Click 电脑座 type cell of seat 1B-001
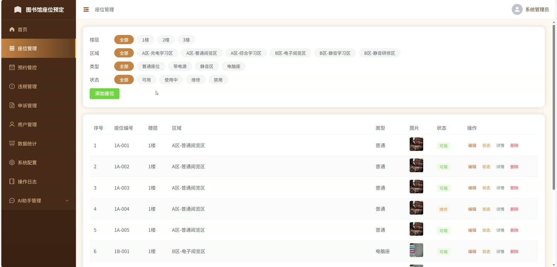Image resolution: width=557 pixels, height=267 pixels. coord(383,252)
